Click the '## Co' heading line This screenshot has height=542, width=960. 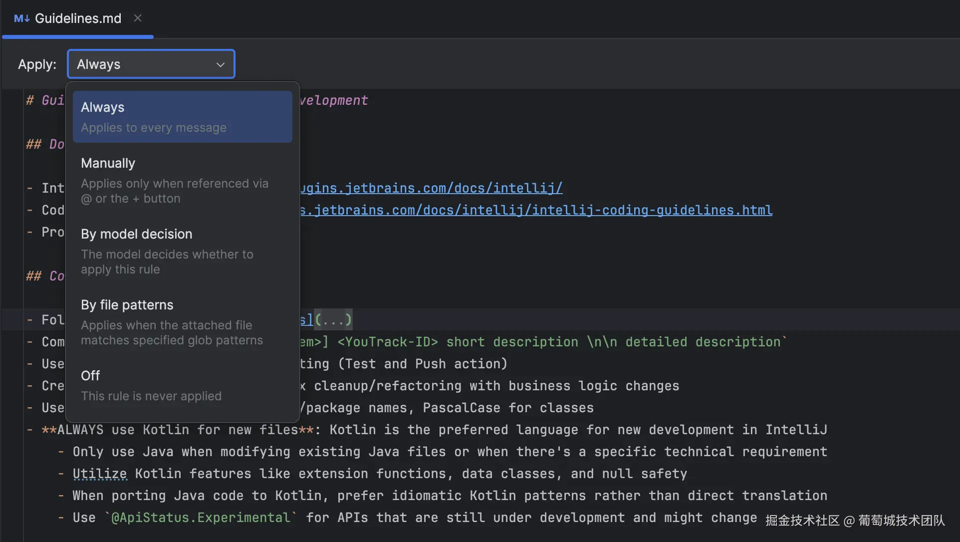[45, 276]
